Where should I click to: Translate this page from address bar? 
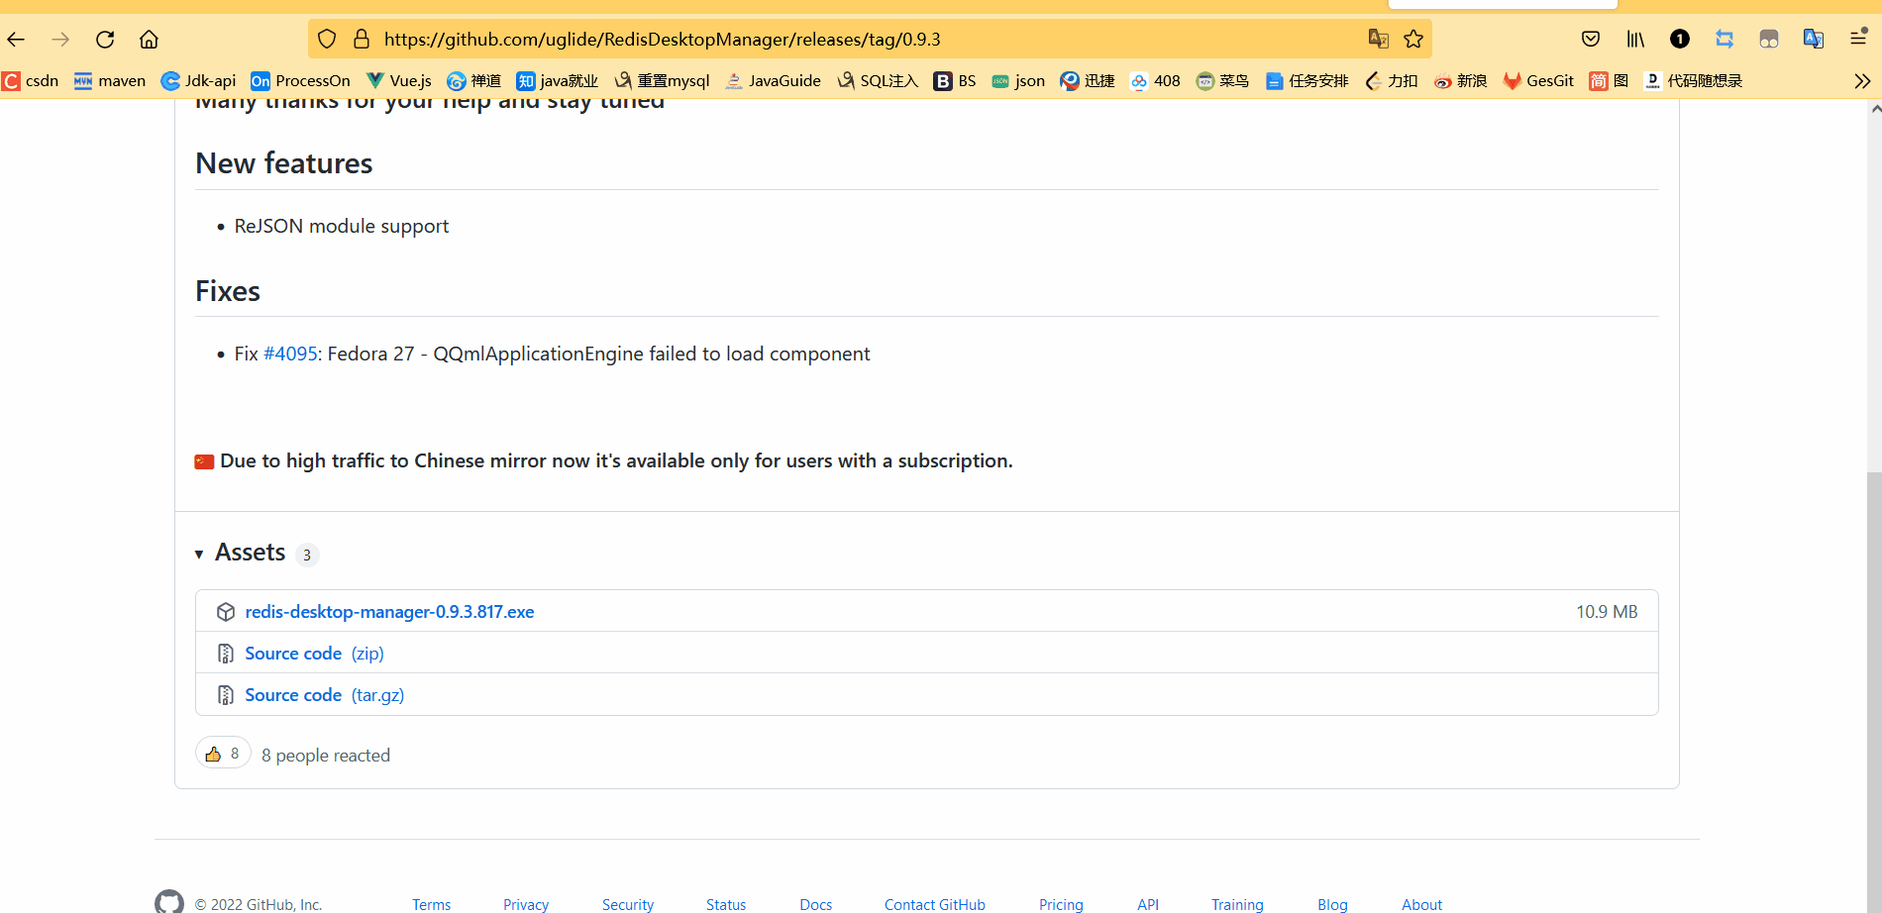point(1378,39)
